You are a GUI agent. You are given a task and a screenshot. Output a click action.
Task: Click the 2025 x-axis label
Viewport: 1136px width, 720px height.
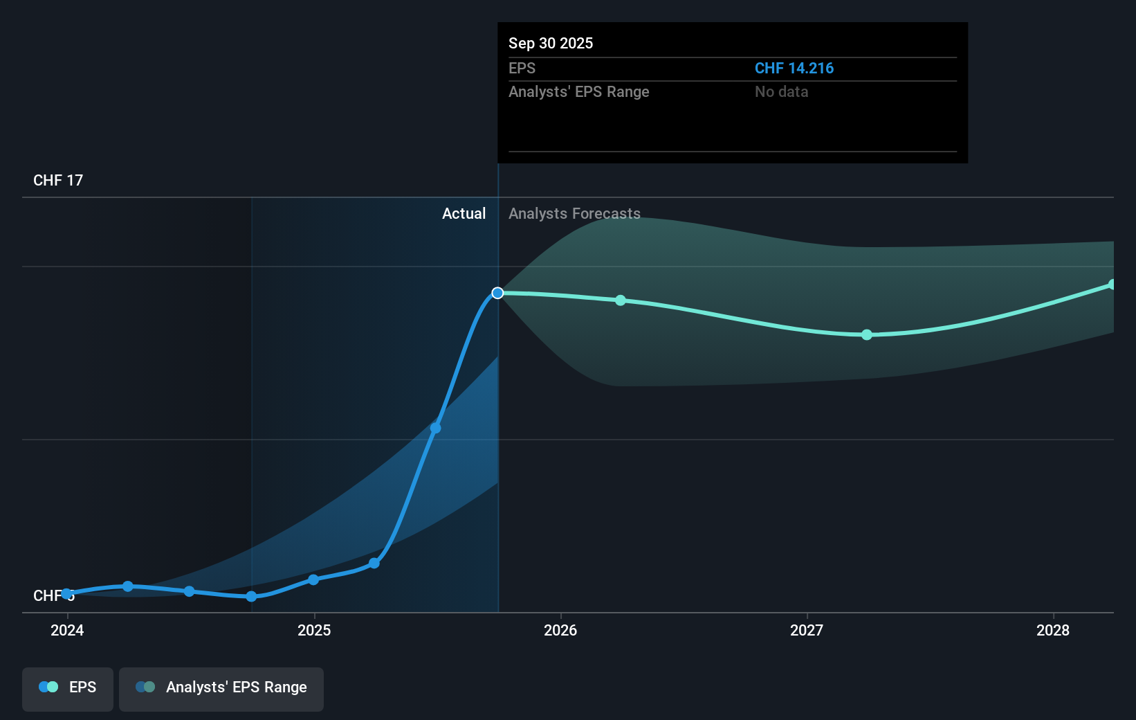tap(314, 630)
